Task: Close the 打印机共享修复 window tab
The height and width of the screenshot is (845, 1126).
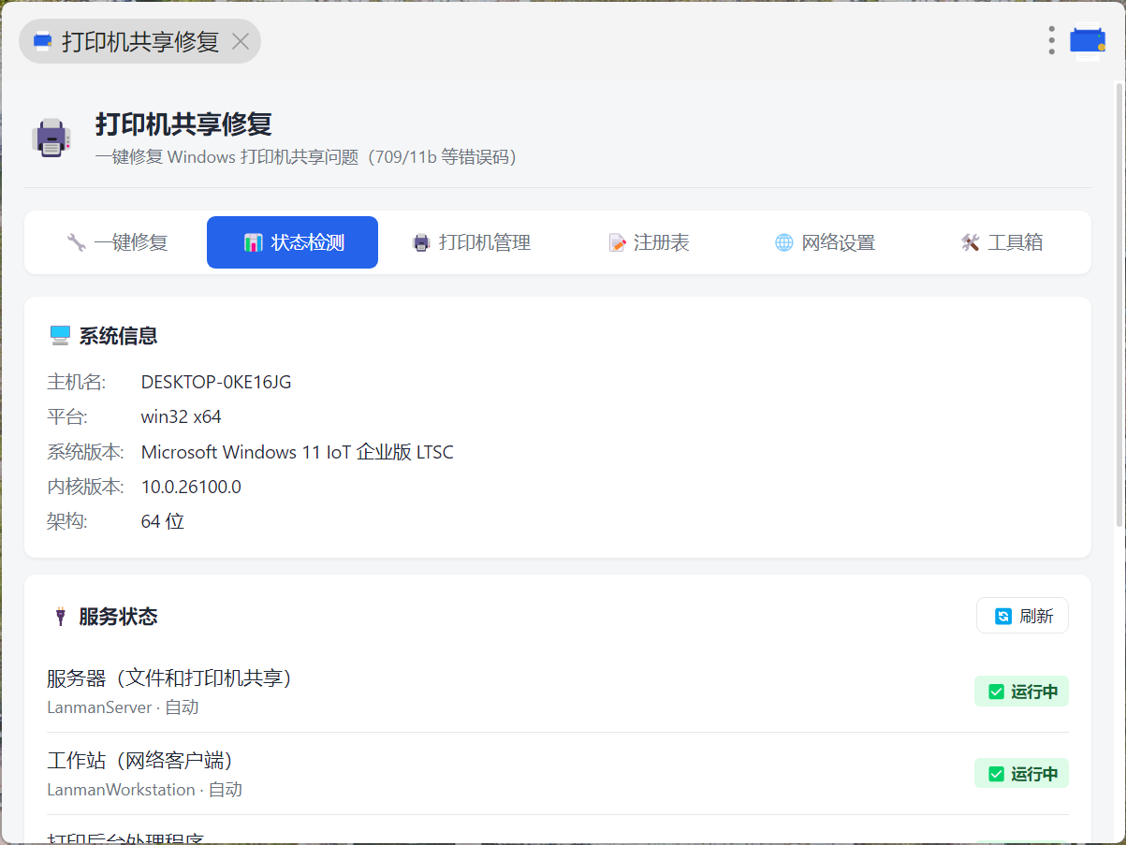Action: [x=241, y=41]
